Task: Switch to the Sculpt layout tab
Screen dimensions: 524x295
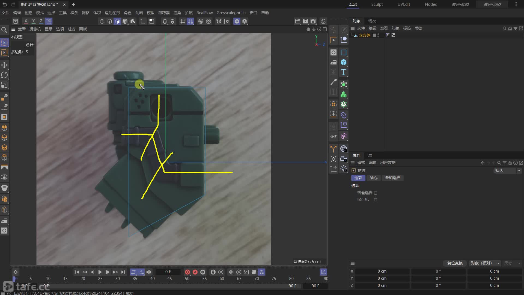Action: (x=377, y=4)
